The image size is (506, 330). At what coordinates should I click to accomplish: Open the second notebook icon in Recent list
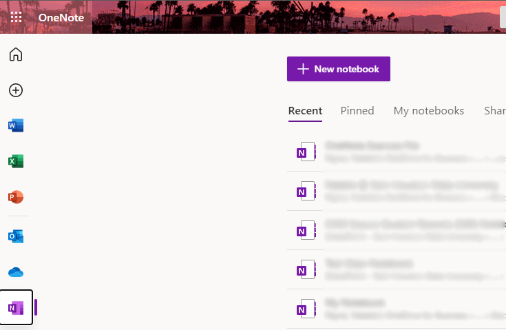tap(306, 191)
